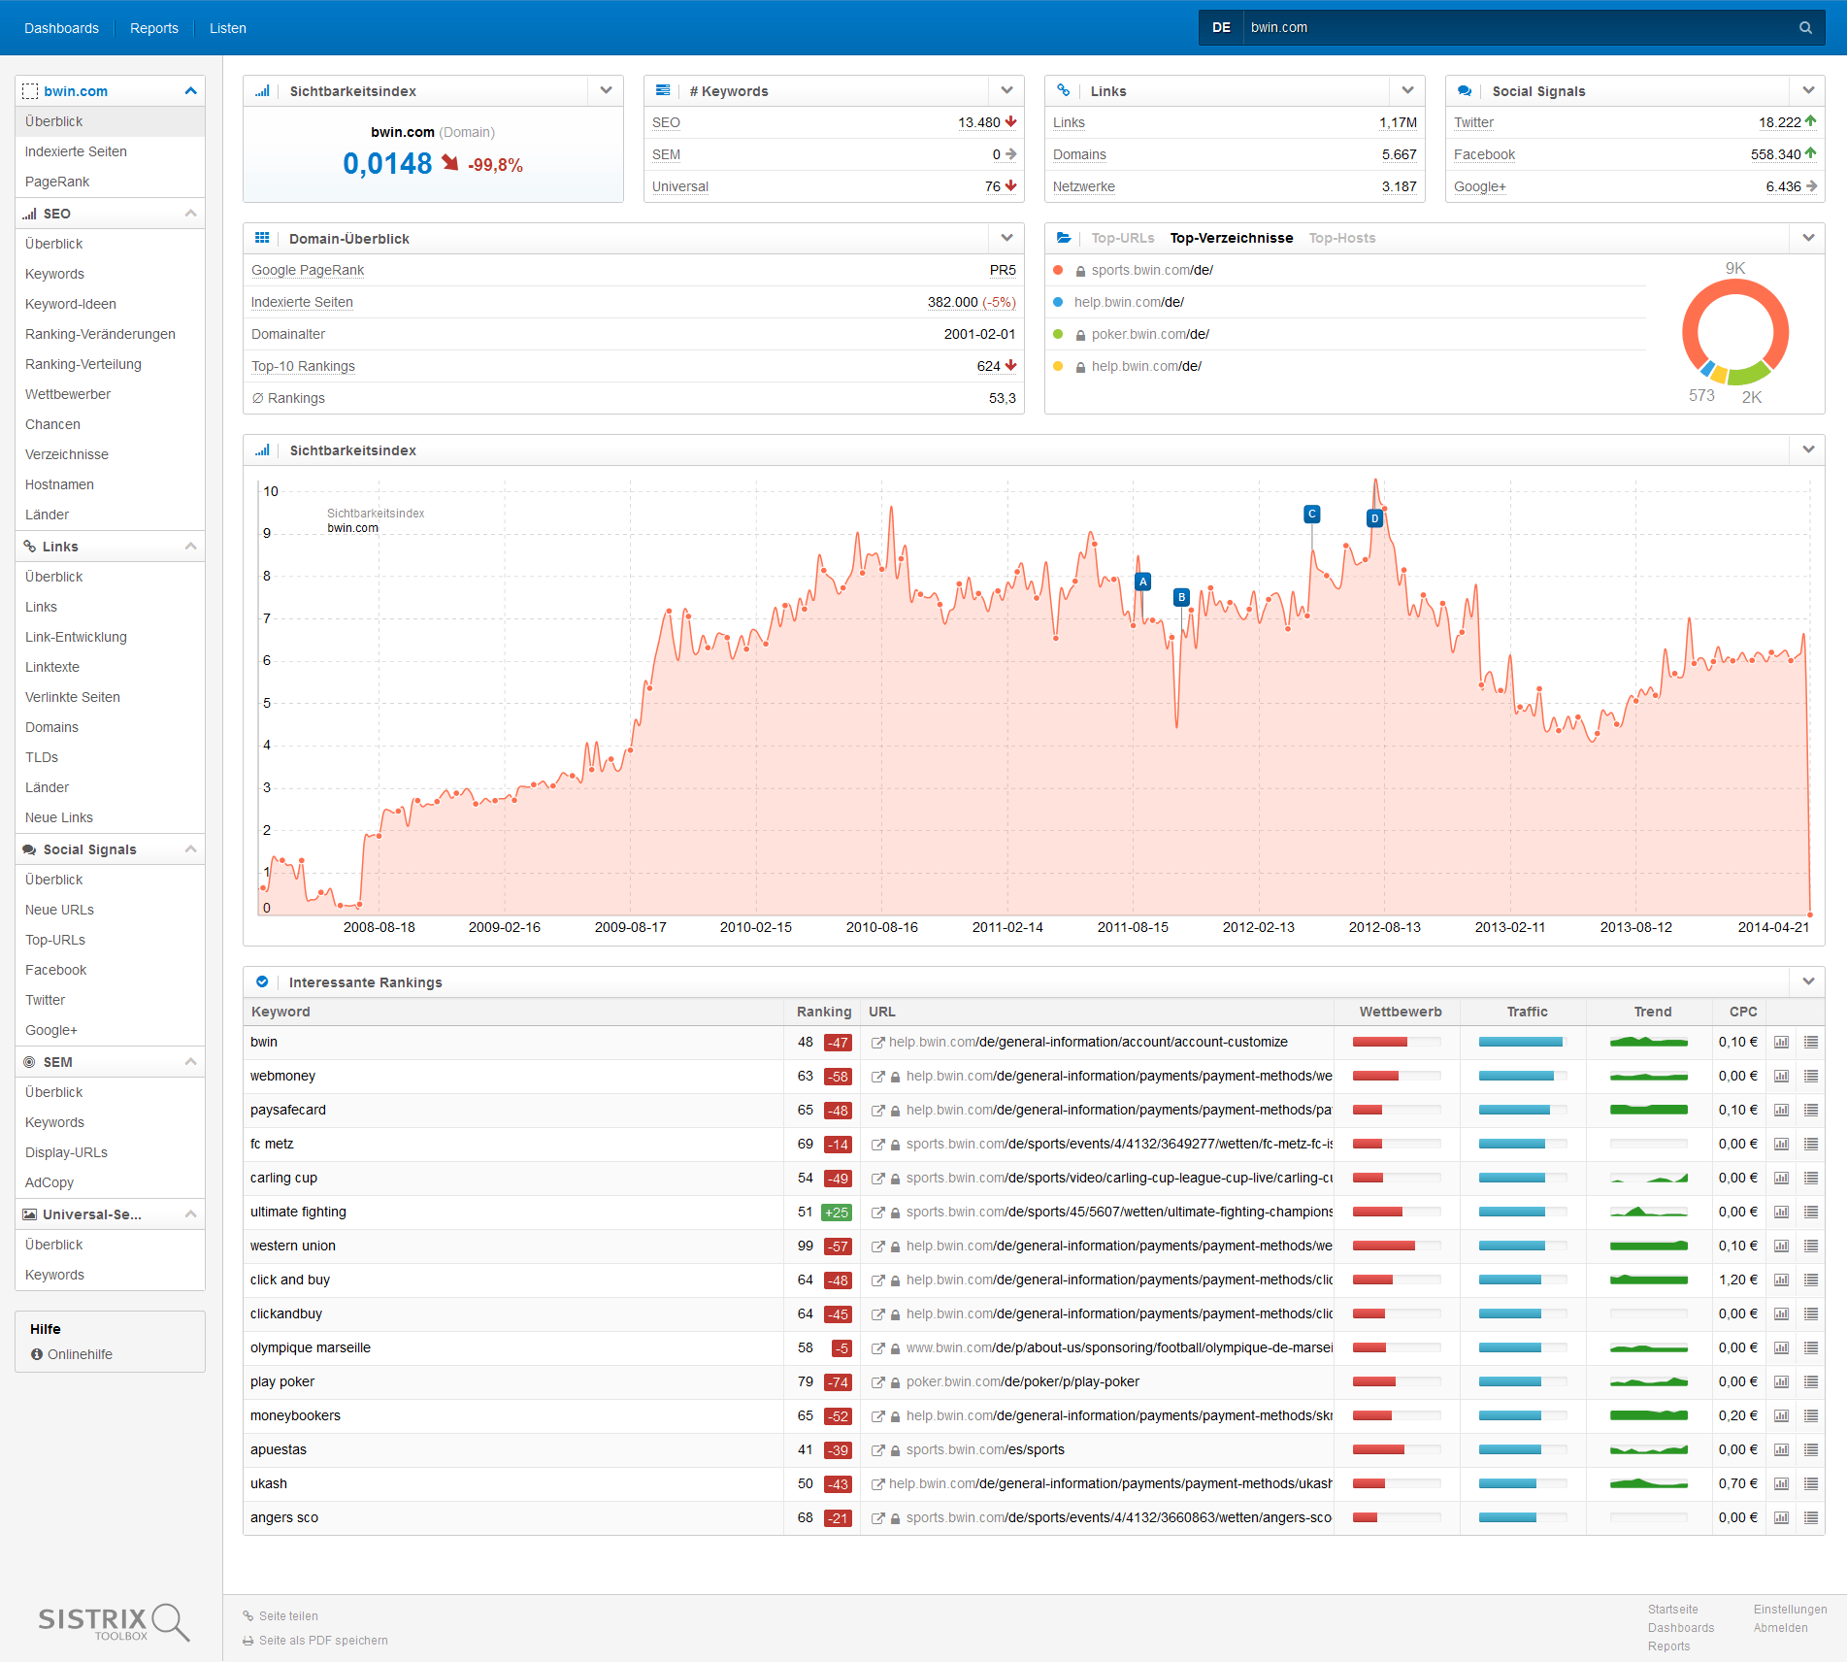This screenshot has height=1662, width=1847.
Task: Open list icon in paysafecard row
Action: 1811,1110
